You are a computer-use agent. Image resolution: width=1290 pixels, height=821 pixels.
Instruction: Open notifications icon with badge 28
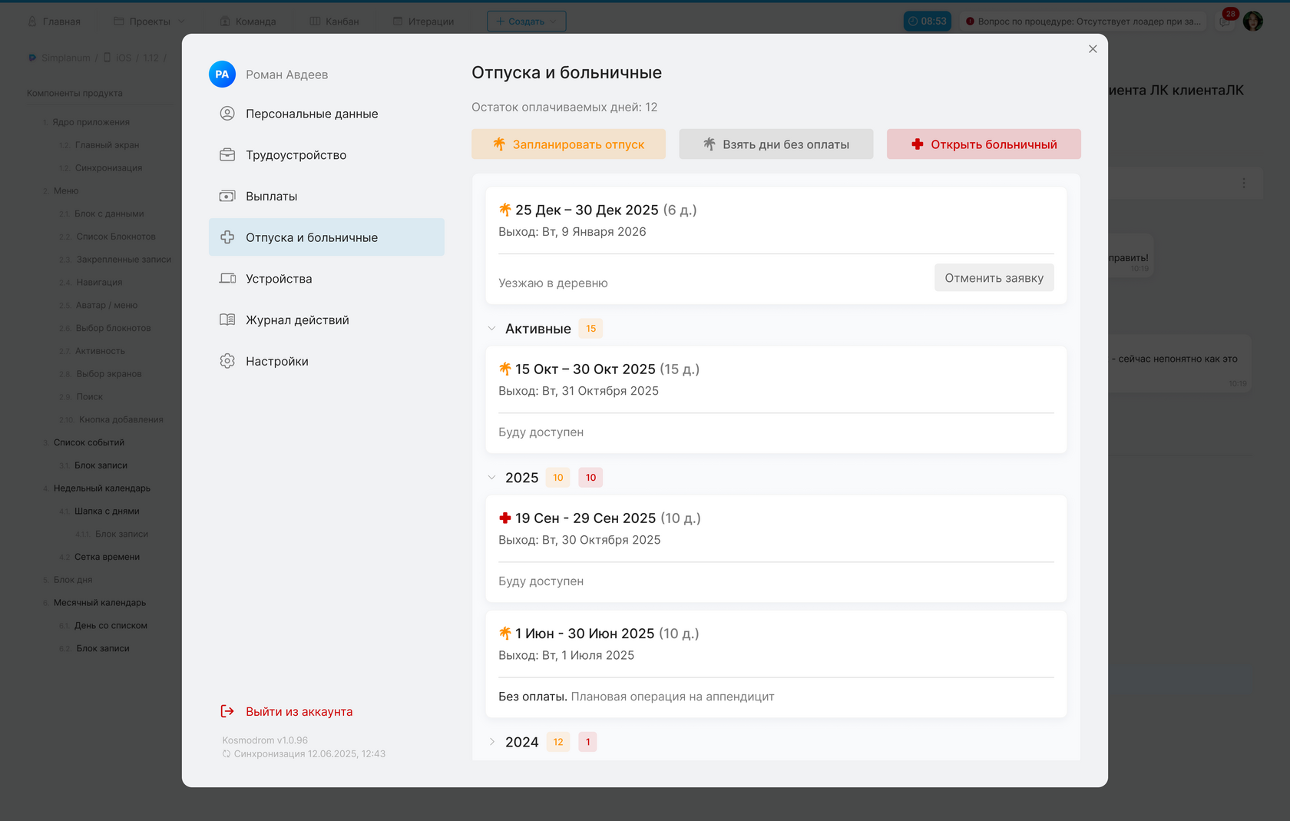pos(1225,21)
